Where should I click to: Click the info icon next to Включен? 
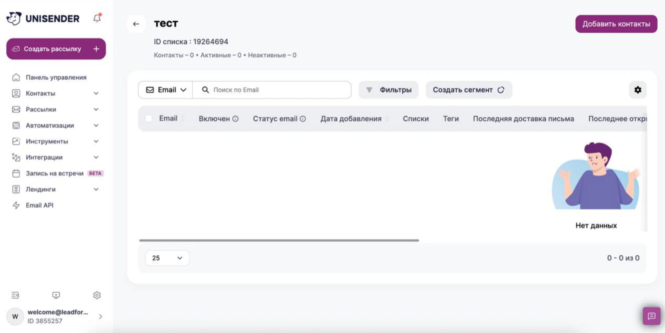[235, 119]
